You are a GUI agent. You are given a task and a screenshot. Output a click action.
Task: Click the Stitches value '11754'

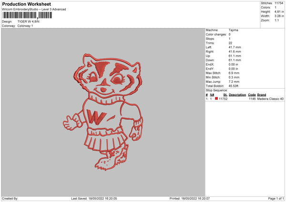[279, 3]
